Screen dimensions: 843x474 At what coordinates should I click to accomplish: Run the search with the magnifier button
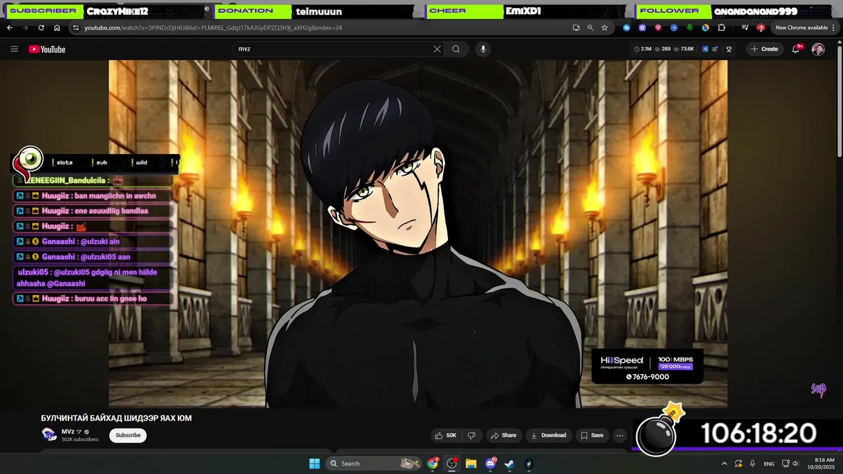click(456, 49)
